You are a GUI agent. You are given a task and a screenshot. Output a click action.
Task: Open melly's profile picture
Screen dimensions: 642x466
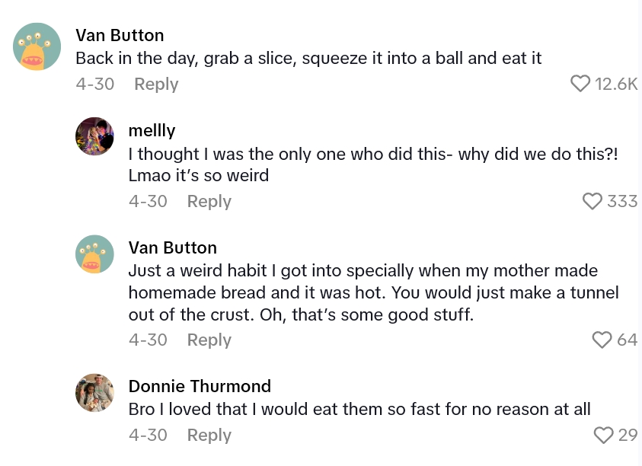(94, 137)
